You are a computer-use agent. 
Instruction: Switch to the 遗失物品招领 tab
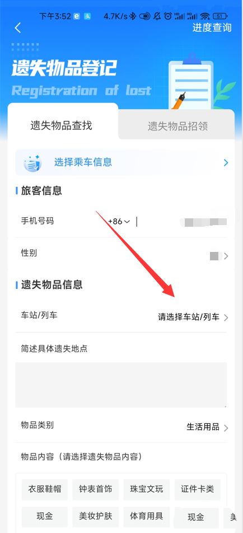[x=177, y=127]
